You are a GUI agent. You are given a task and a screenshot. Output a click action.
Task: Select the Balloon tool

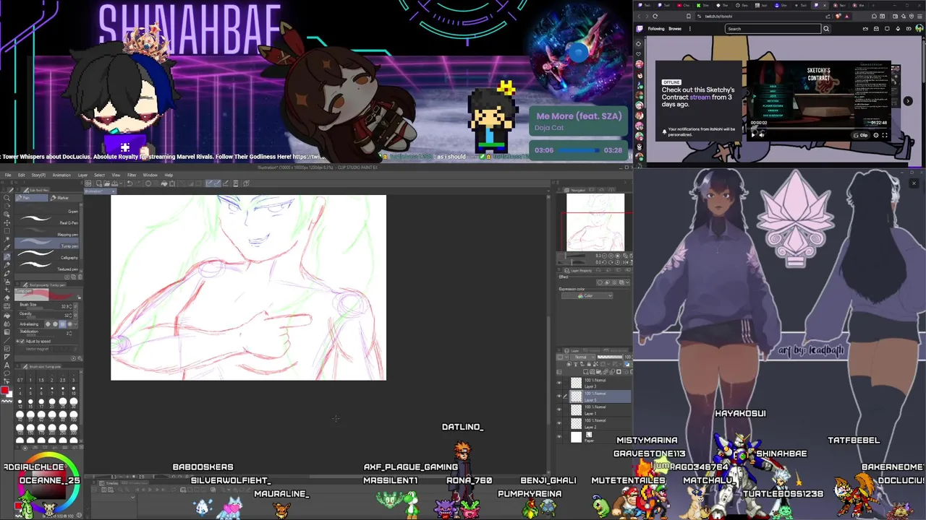(x=7, y=373)
